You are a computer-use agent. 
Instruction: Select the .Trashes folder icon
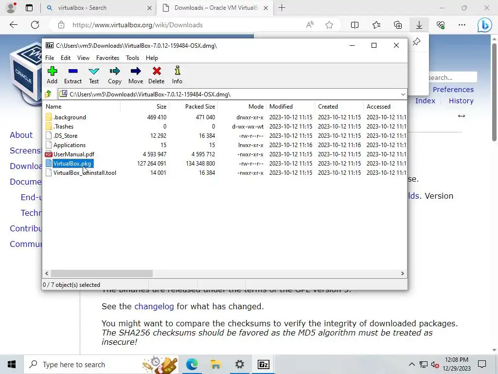49,126
